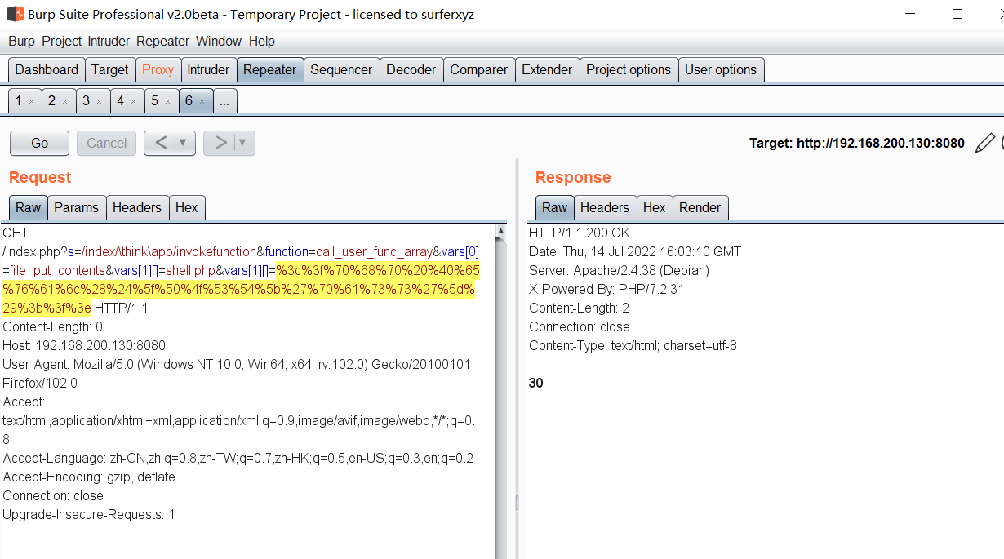Show the Request Raw view
1004x559 pixels.
click(x=29, y=207)
